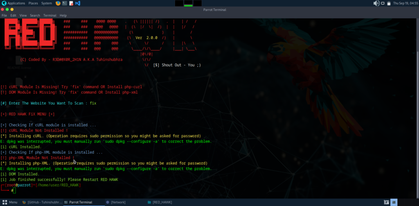Click the 'Installing php-XML.' line

click(x=104, y=163)
